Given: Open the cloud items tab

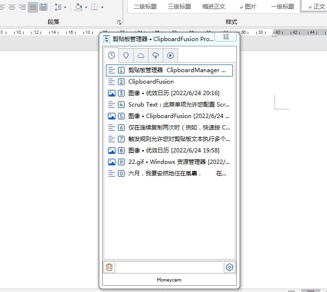Looking at the screenshot, I should point(141,55).
